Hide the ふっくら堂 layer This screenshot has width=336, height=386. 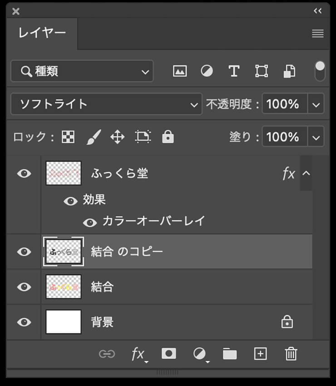[x=24, y=173]
